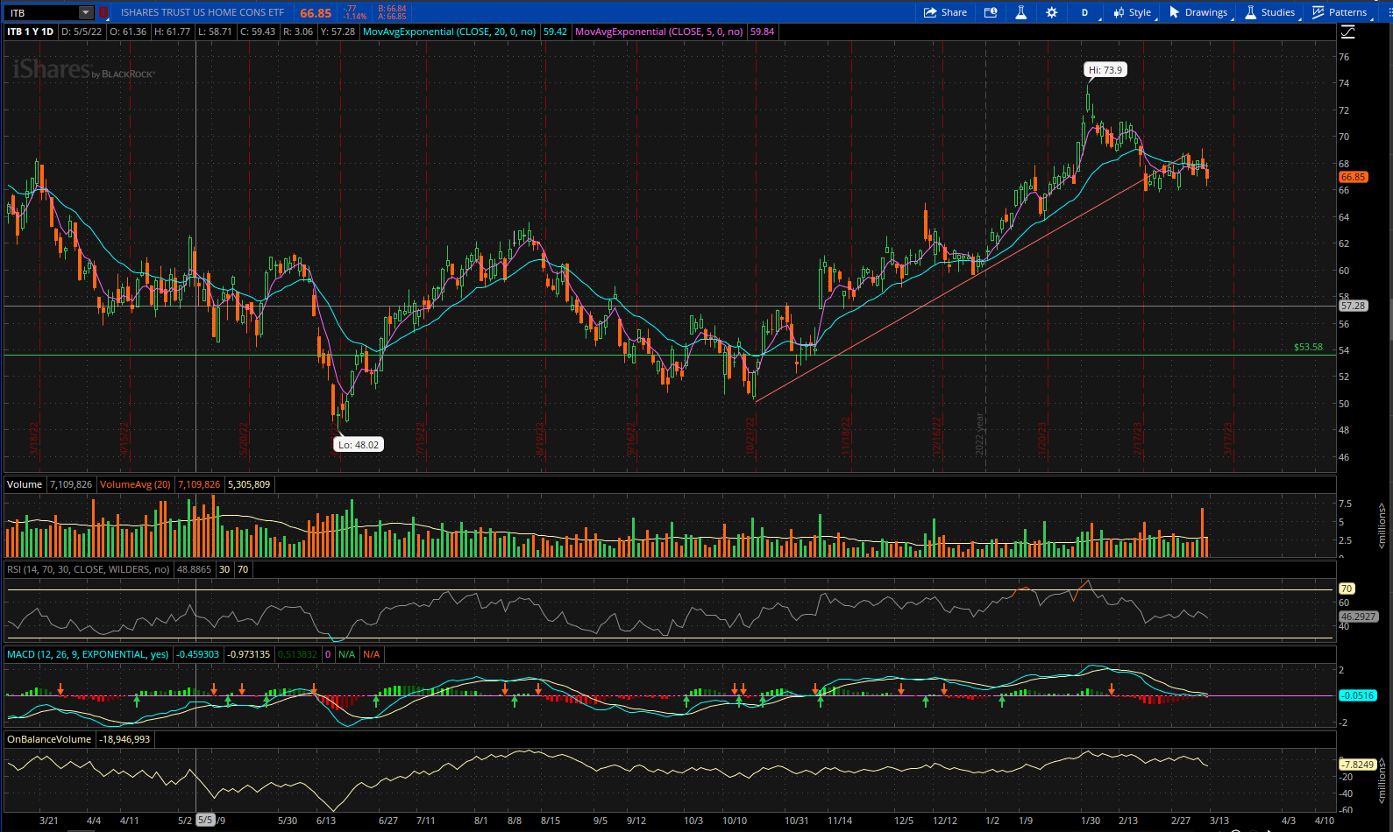Click the 66.85 last price bubble on the axis
This screenshot has height=832, width=1393.
click(1353, 177)
